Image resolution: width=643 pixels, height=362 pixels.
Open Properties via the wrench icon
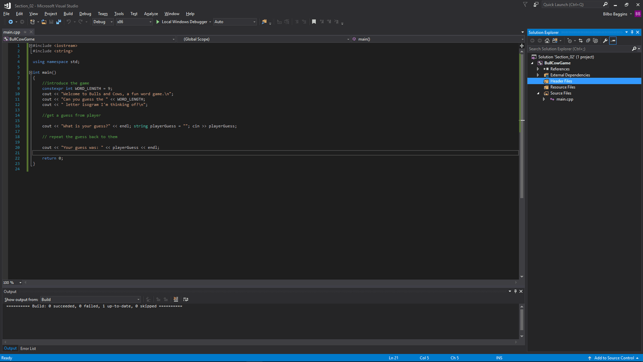(x=605, y=41)
